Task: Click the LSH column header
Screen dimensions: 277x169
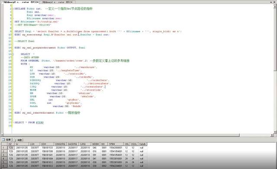Action: 35,144
